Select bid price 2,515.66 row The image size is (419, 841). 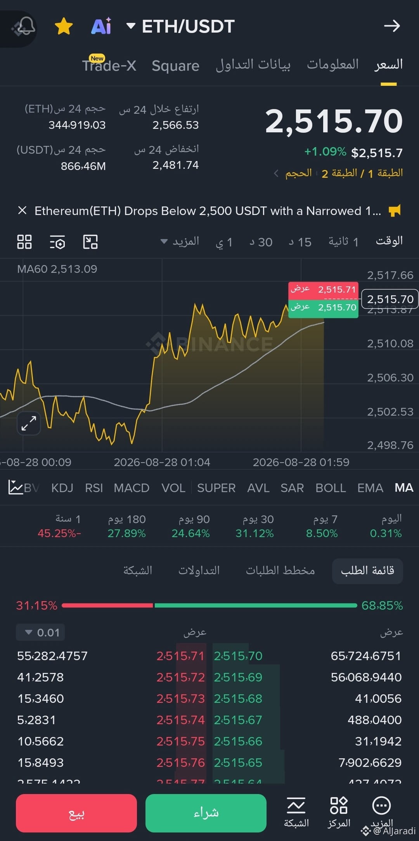(238, 741)
